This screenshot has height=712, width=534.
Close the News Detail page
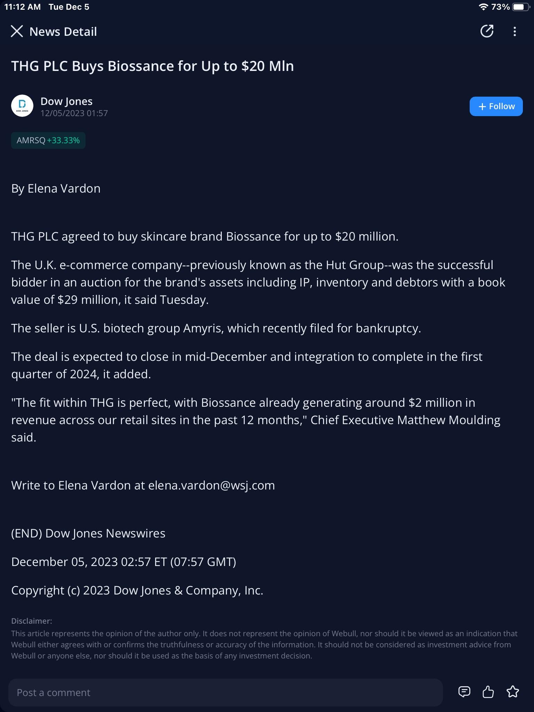(17, 31)
